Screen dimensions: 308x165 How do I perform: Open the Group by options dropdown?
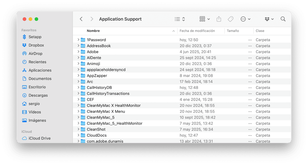tap(205, 19)
